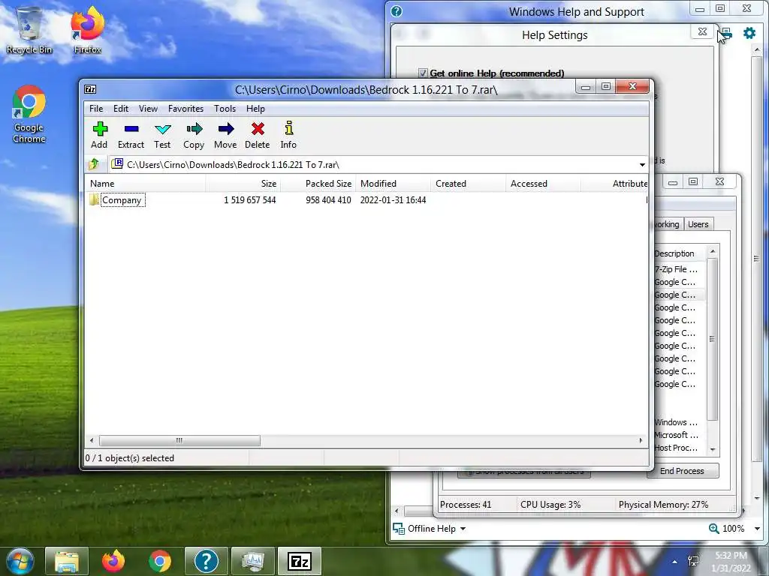The image size is (769, 576).
Task: Click the CPU Usage: 3% status text
Action: (x=550, y=505)
